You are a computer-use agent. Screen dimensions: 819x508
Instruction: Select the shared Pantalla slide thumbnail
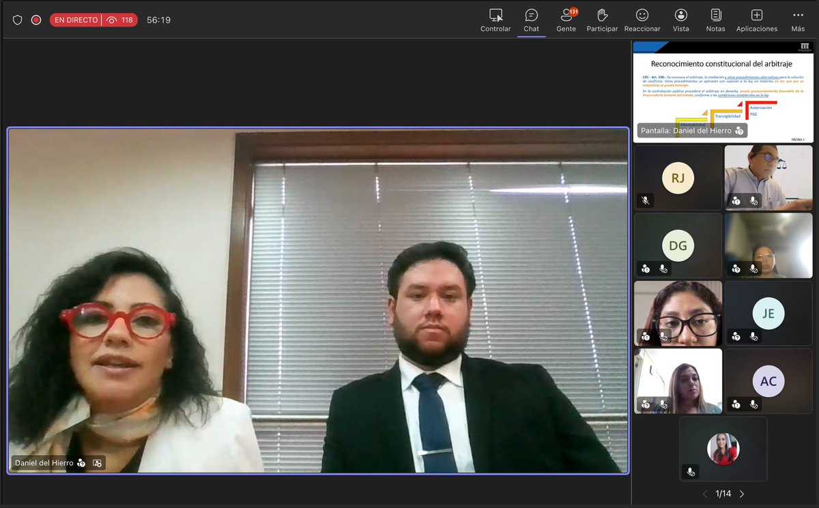[723, 91]
